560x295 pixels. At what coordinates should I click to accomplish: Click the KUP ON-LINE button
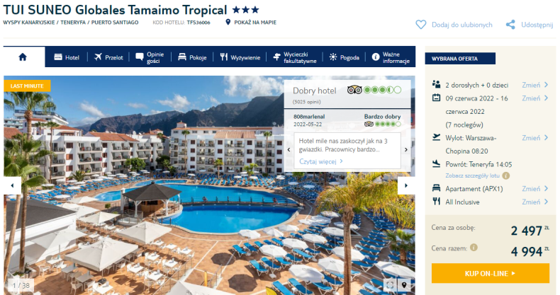491,273
